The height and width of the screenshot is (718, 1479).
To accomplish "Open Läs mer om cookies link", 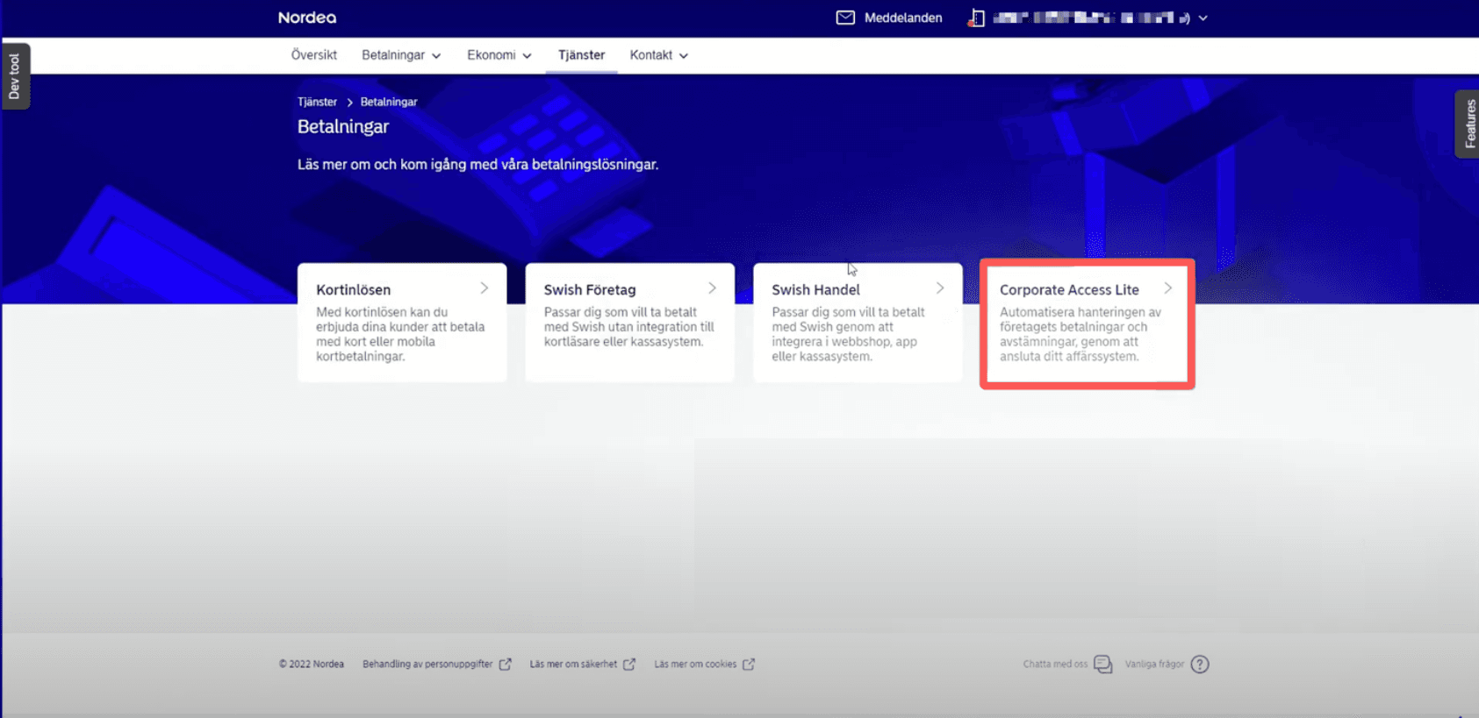I will (x=695, y=665).
